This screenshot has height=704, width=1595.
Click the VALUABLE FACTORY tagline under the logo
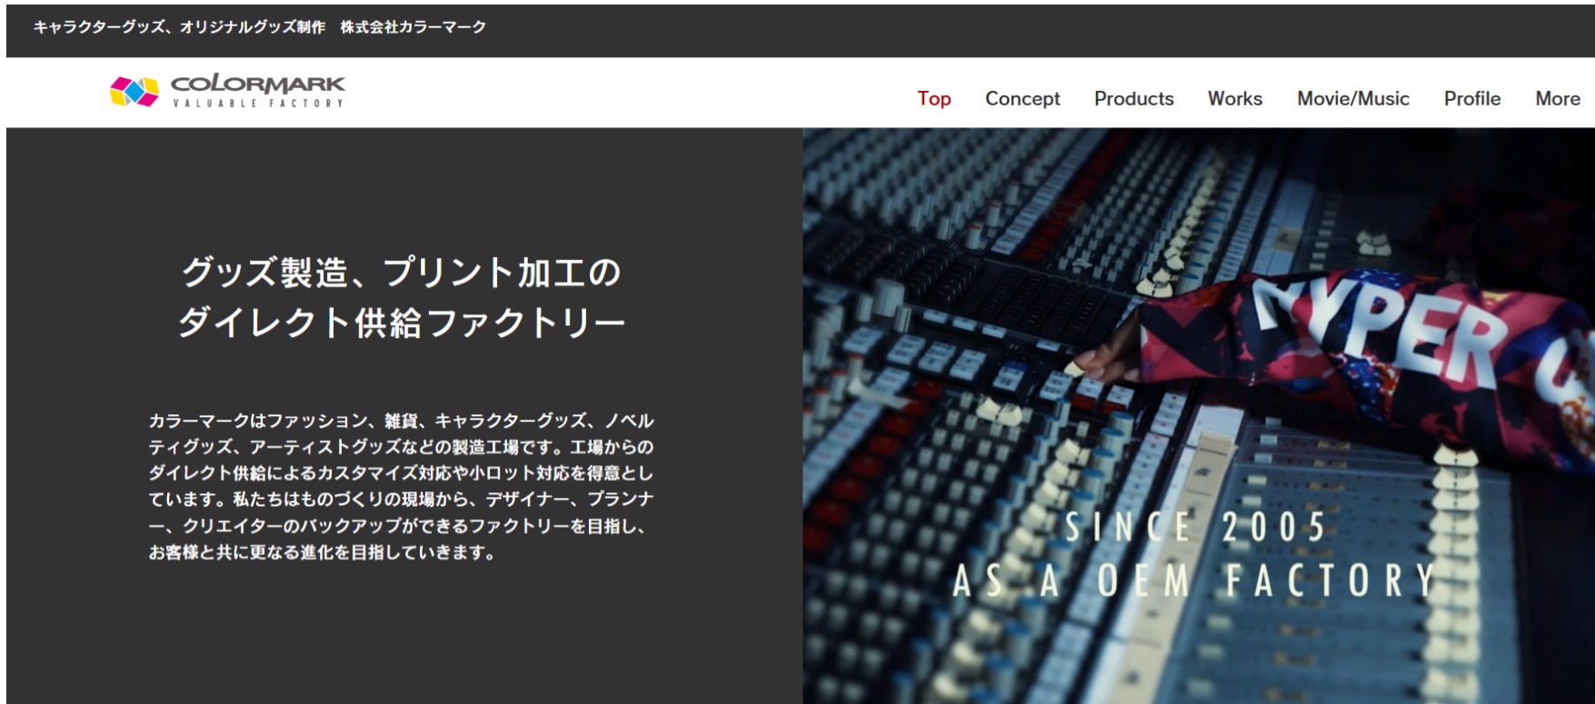pos(258,104)
